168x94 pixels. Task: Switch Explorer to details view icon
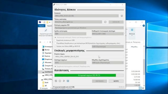point(140,88)
